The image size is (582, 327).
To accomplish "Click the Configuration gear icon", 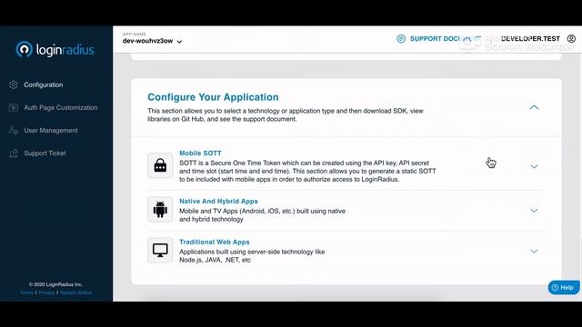I will click(14, 84).
